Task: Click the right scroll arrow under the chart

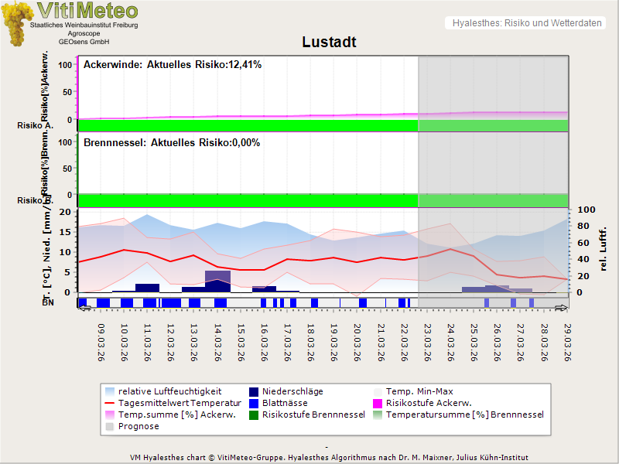Action: click(562, 308)
